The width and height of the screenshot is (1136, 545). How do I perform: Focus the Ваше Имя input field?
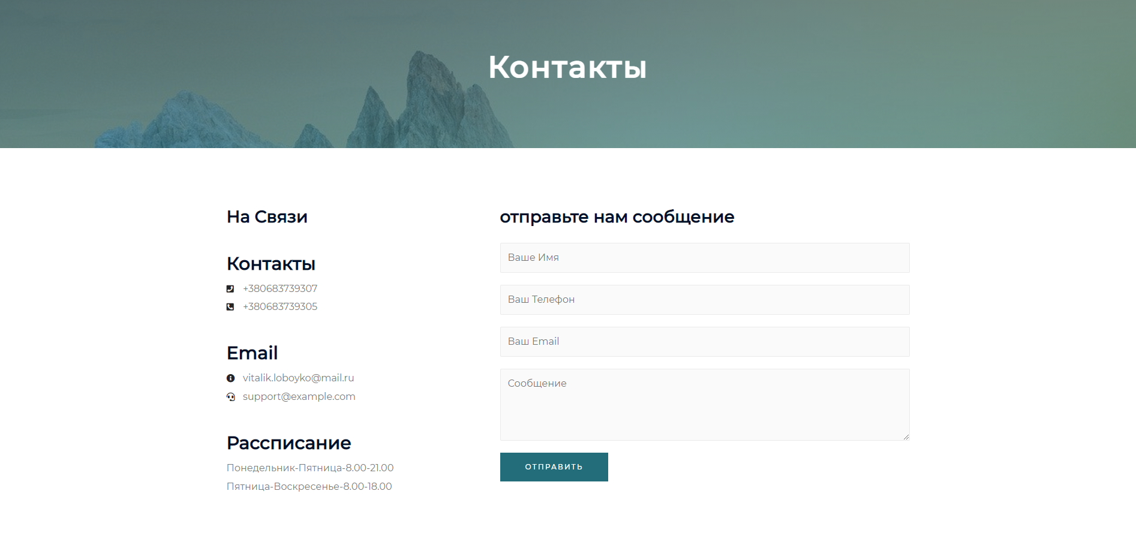(x=705, y=258)
